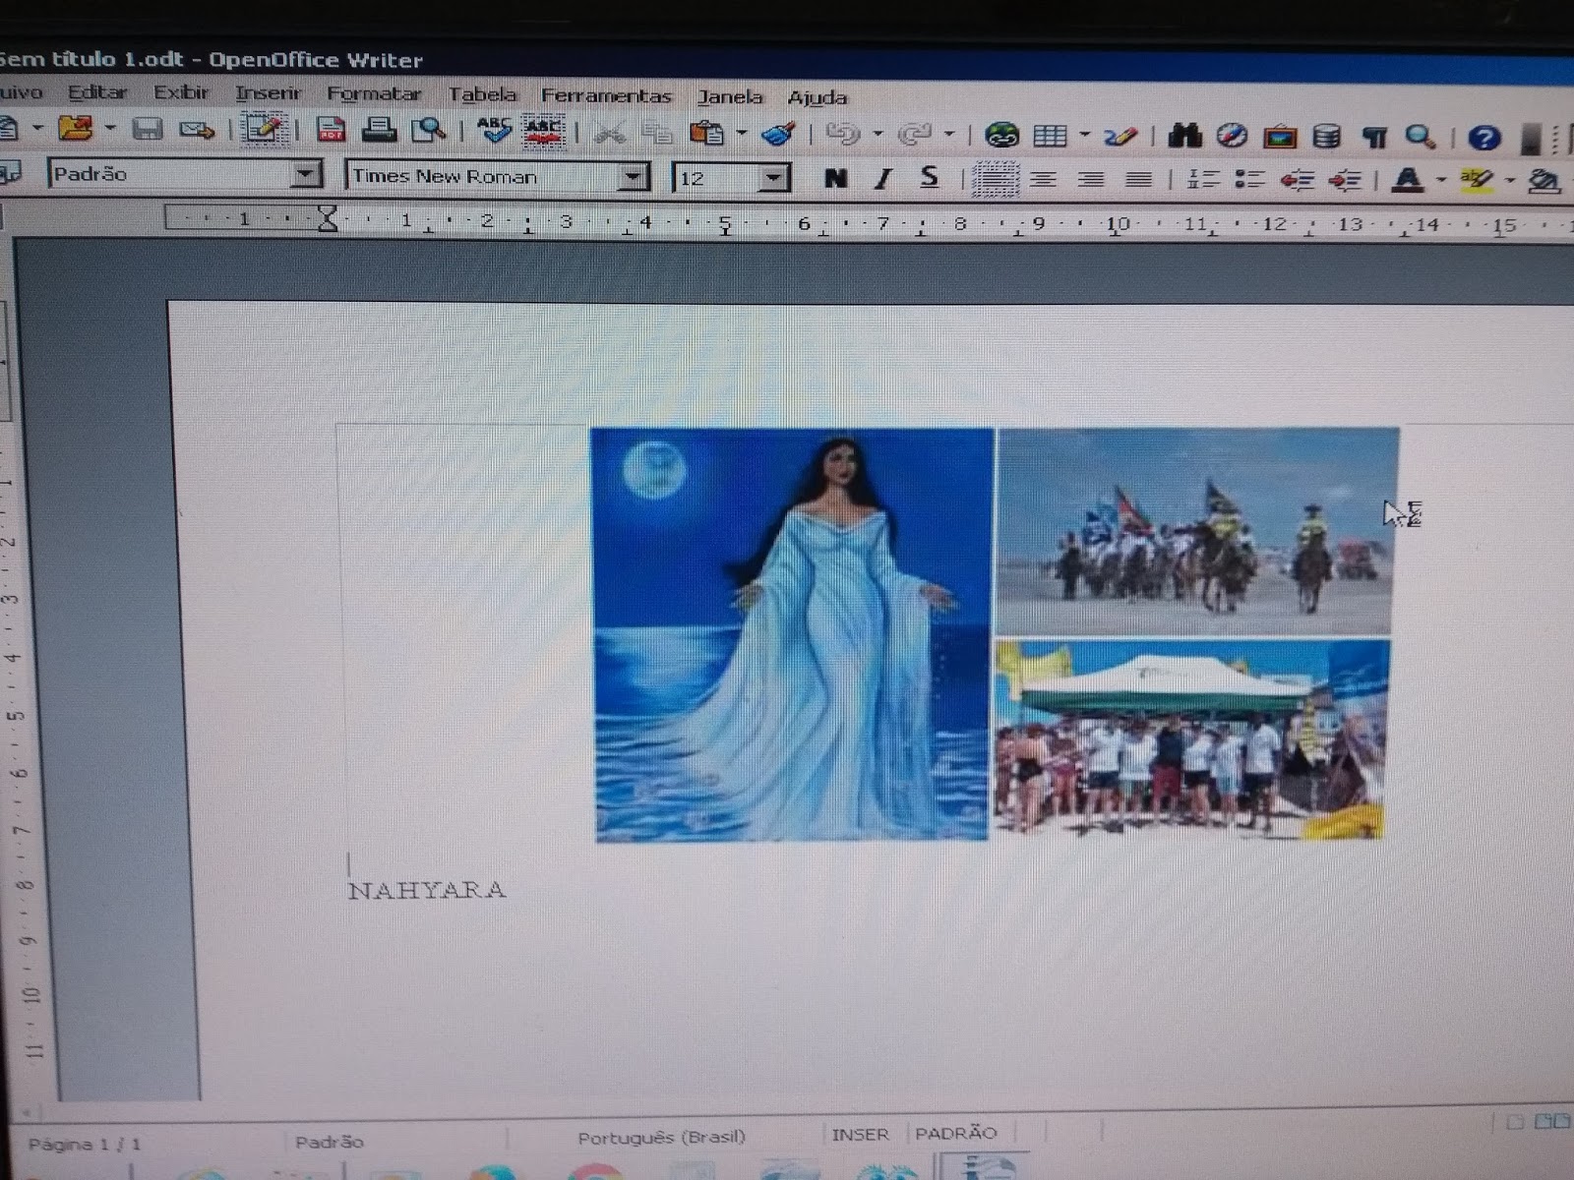Open the Navigator compass icon
Viewport: 1574px width, 1180px height.
pos(1232,136)
